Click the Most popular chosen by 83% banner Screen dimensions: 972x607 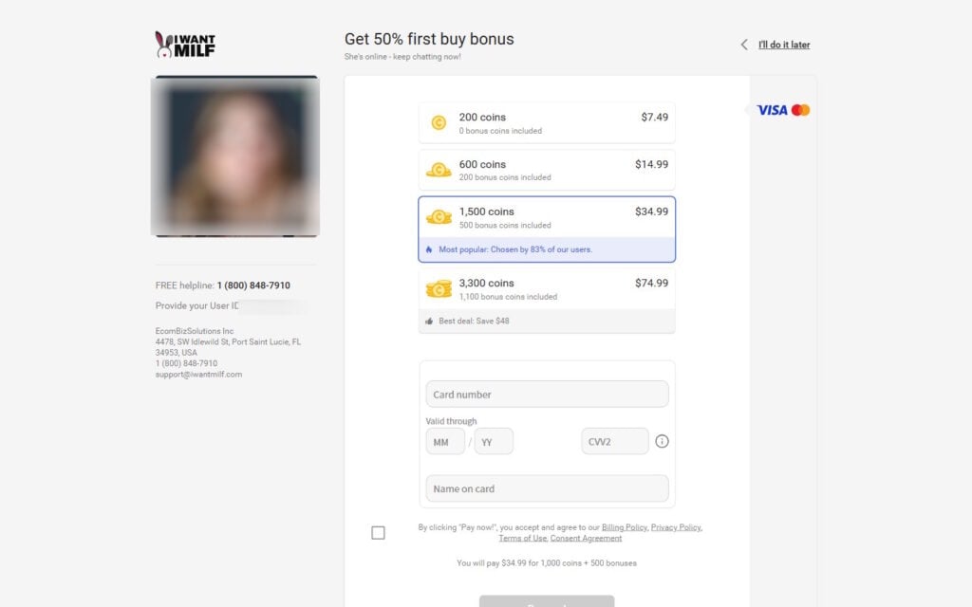(547, 249)
